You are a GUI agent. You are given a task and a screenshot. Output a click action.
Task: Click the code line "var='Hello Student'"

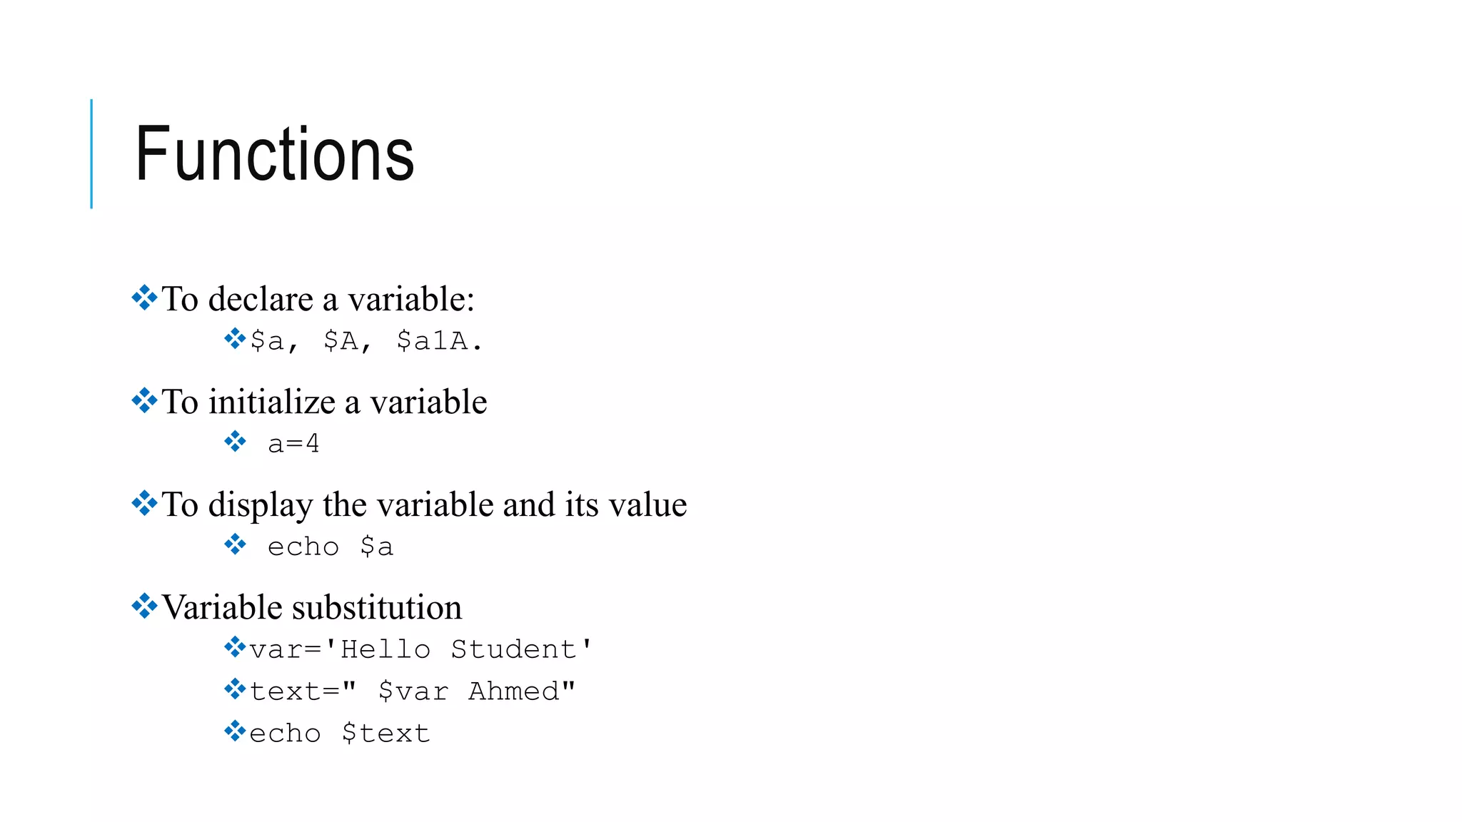pos(421,649)
